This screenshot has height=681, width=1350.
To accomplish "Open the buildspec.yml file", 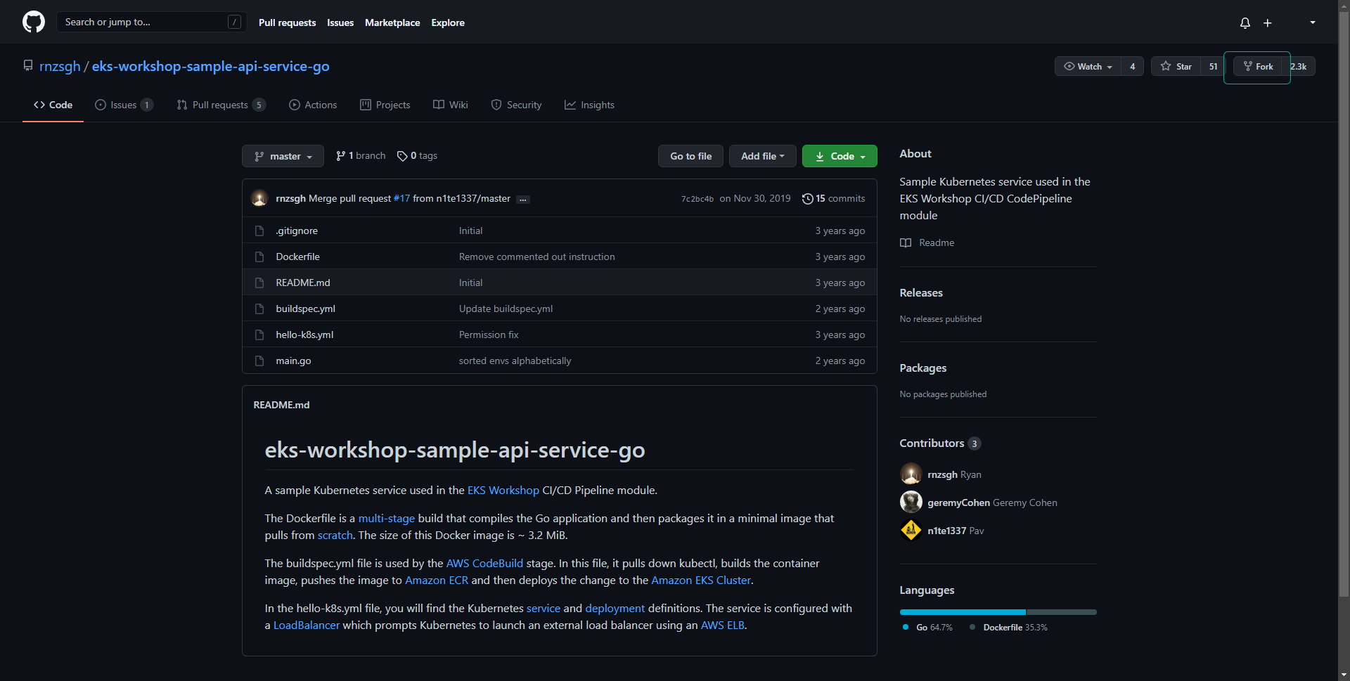I will [x=305, y=309].
